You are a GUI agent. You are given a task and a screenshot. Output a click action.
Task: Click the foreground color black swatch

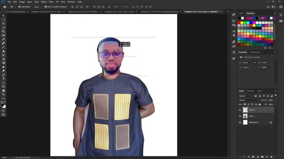pos(2,105)
